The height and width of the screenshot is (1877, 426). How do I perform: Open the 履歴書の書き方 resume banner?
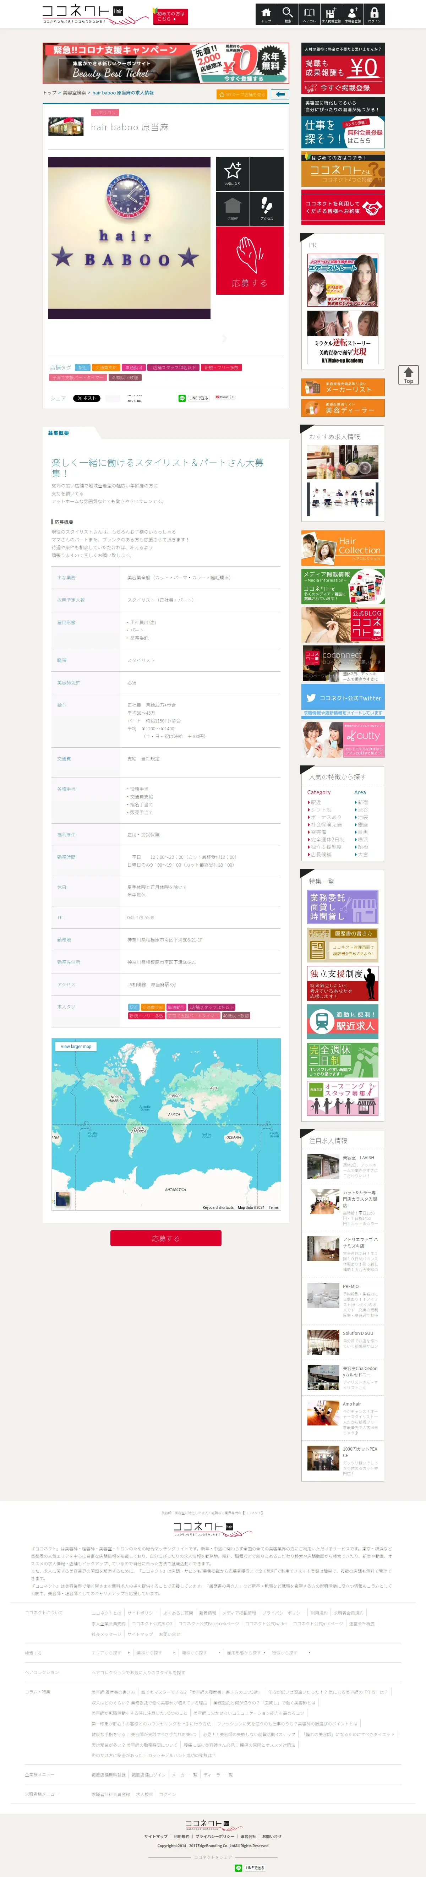pyautogui.click(x=343, y=944)
